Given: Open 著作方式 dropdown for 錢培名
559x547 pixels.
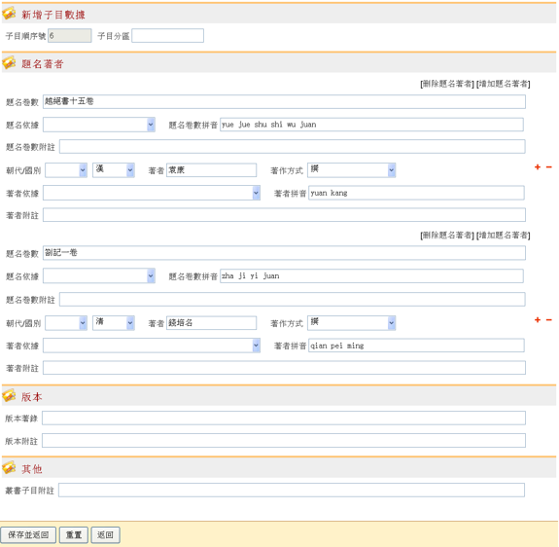Looking at the screenshot, I should tap(352, 323).
